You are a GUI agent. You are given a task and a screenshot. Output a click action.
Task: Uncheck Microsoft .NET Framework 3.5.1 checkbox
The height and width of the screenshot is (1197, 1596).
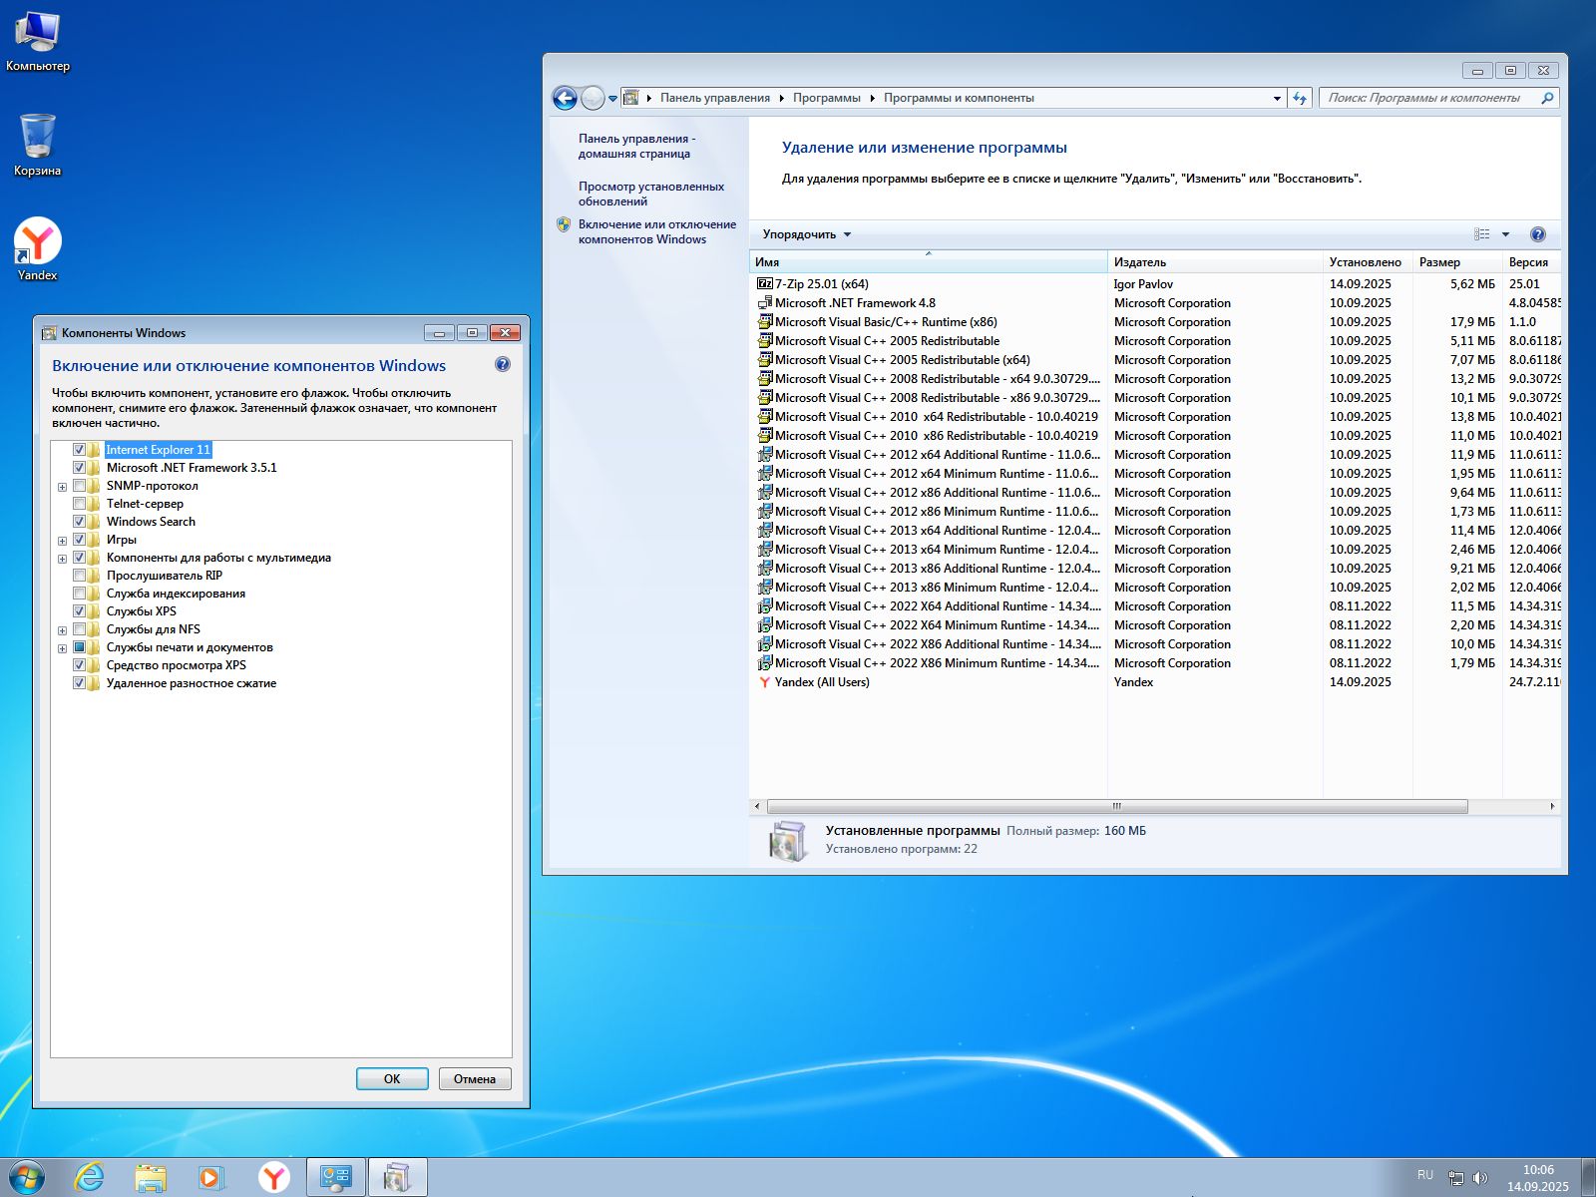coord(79,468)
